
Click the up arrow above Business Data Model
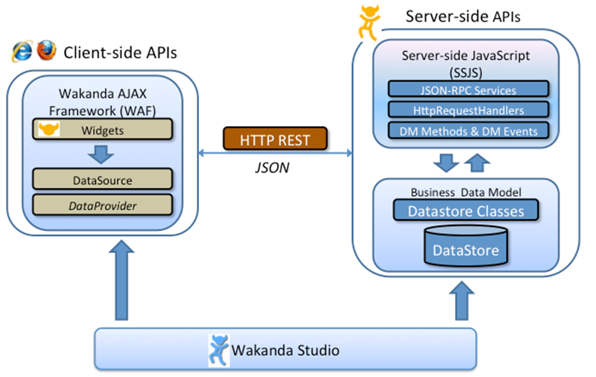point(477,163)
